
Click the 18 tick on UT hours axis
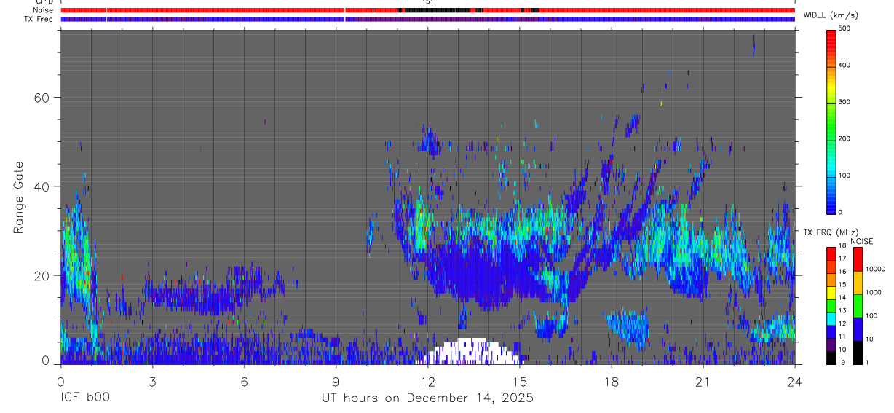click(612, 382)
